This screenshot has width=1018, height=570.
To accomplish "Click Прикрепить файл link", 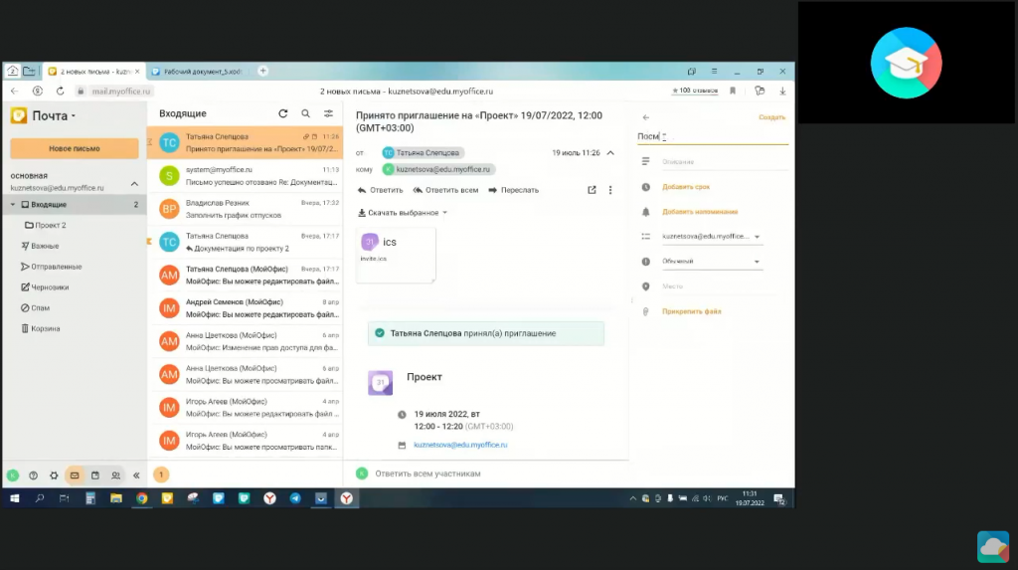I will pos(692,312).
